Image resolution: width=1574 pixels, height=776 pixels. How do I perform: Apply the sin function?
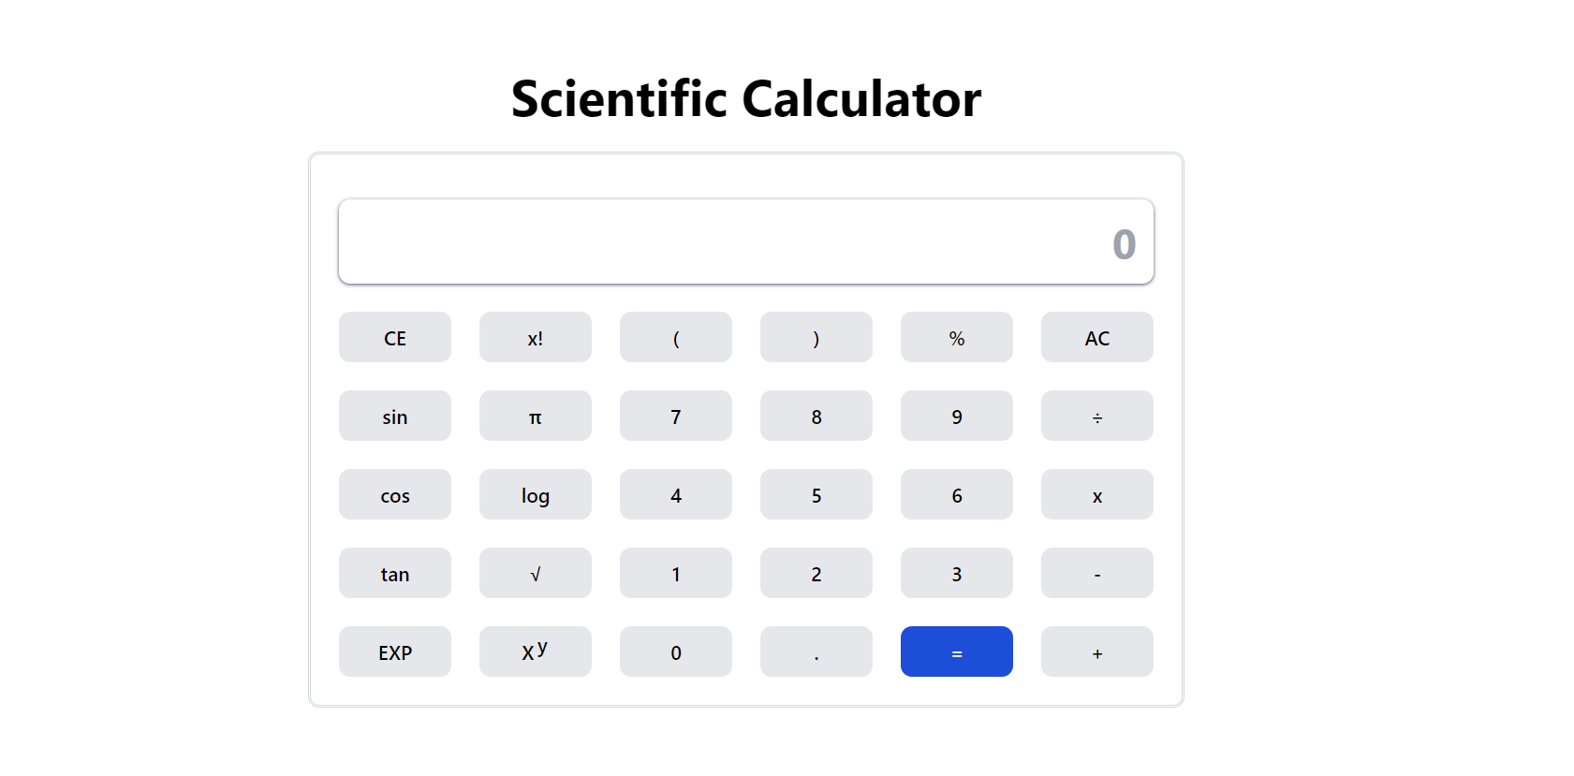[x=395, y=416]
